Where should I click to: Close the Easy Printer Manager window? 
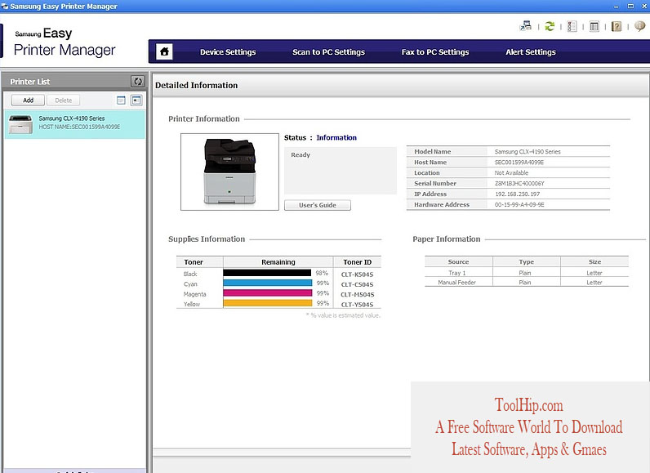tap(643, 7)
